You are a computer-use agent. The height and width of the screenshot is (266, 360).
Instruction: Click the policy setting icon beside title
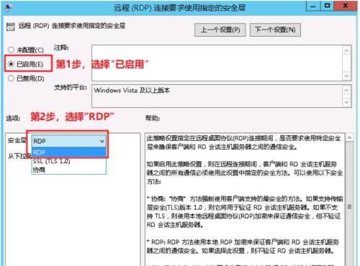click(x=10, y=27)
